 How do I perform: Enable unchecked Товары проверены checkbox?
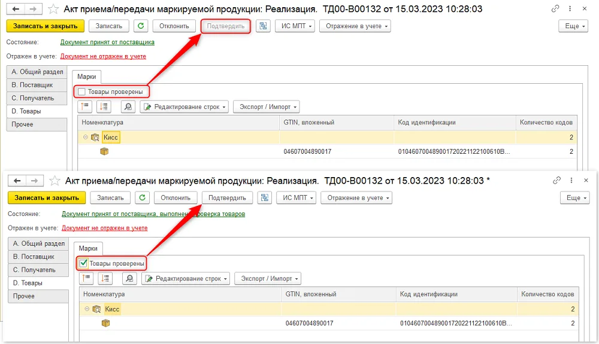tap(81, 92)
